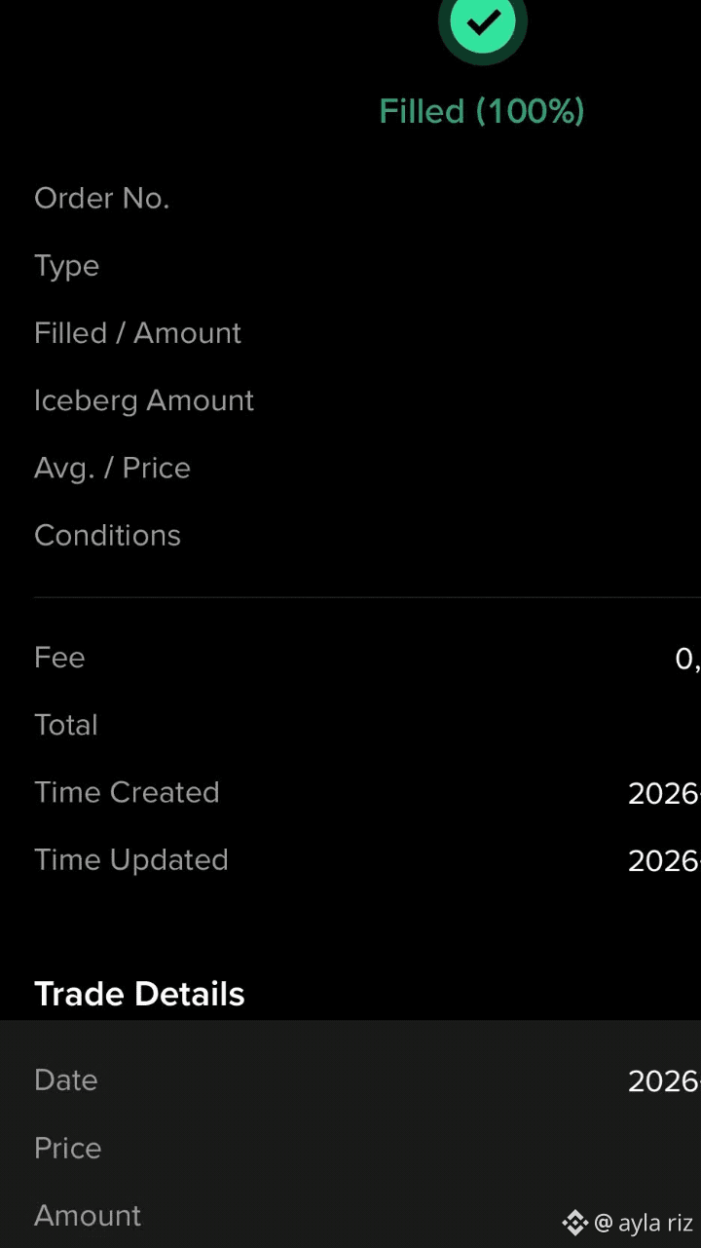The width and height of the screenshot is (701, 1248).
Task: Select the Filled (100%) status text
Action: [482, 111]
